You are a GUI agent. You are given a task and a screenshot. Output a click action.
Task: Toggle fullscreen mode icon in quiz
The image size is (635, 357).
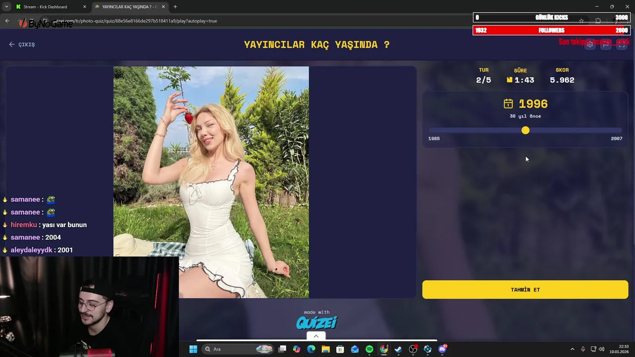(622, 44)
